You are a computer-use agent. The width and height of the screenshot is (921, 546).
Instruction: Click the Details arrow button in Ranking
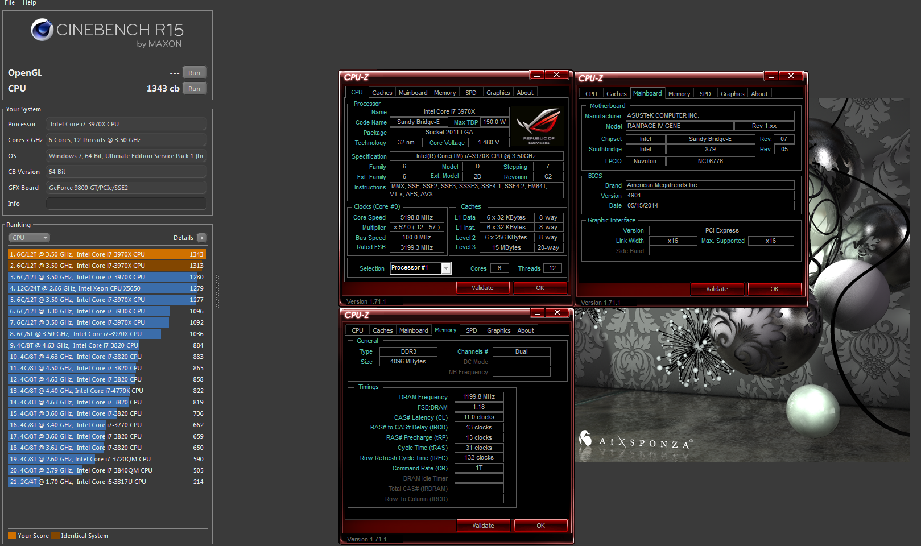(x=202, y=238)
